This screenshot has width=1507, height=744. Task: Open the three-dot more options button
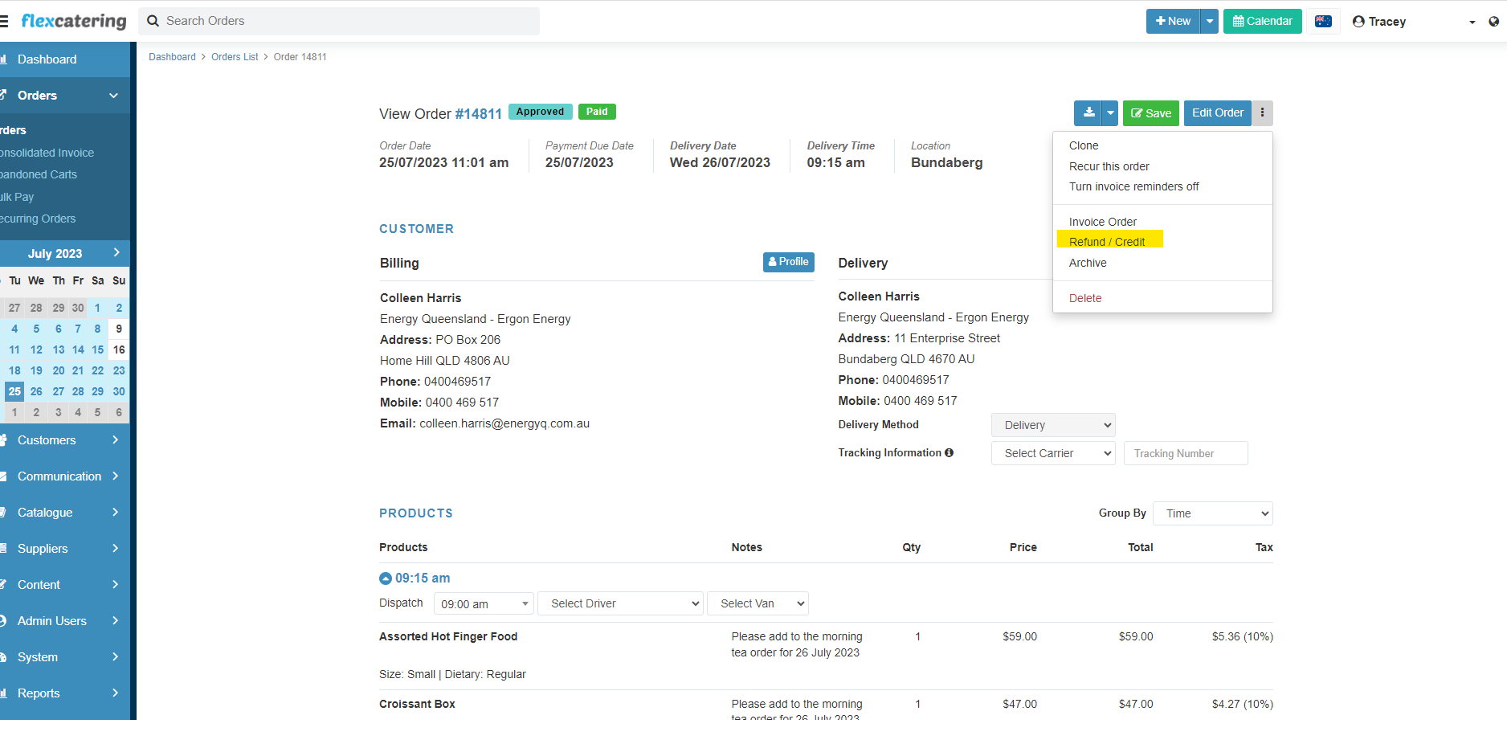coord(1262,113)
